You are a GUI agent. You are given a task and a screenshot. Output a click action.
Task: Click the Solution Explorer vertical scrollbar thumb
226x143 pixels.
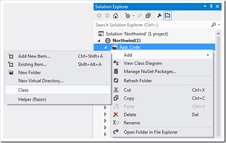(x=219, y=86)
